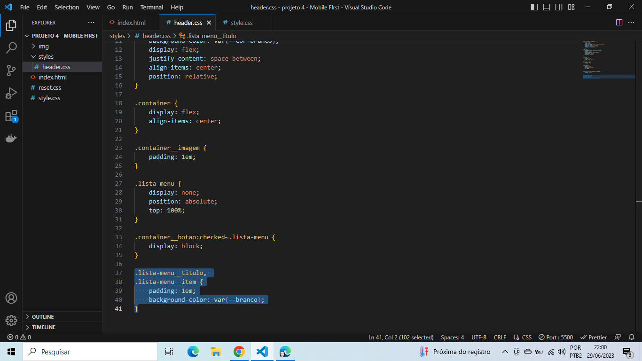Image resolution: width=642 pixels, height=361 pixels.
Task: Open the Source Control view
Action: tap(11, 71)
